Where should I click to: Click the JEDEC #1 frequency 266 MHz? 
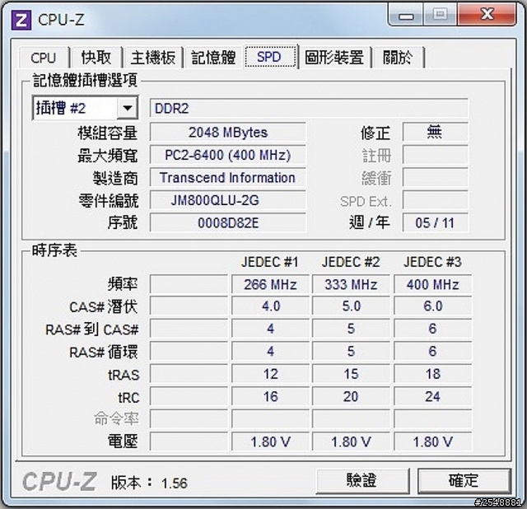coord(271,284)
